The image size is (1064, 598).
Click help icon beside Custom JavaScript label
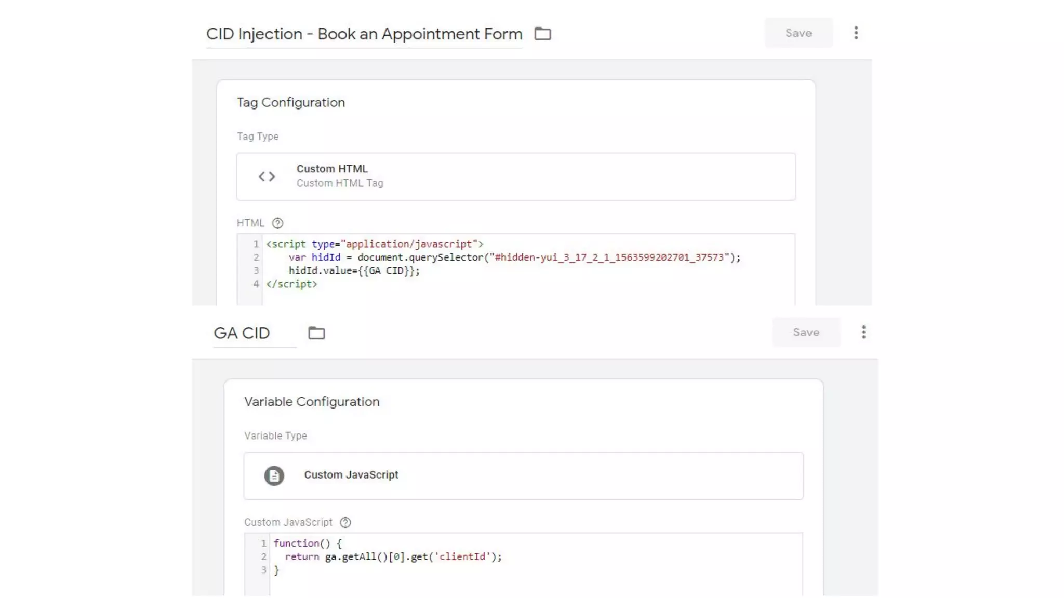pos(345,522)
